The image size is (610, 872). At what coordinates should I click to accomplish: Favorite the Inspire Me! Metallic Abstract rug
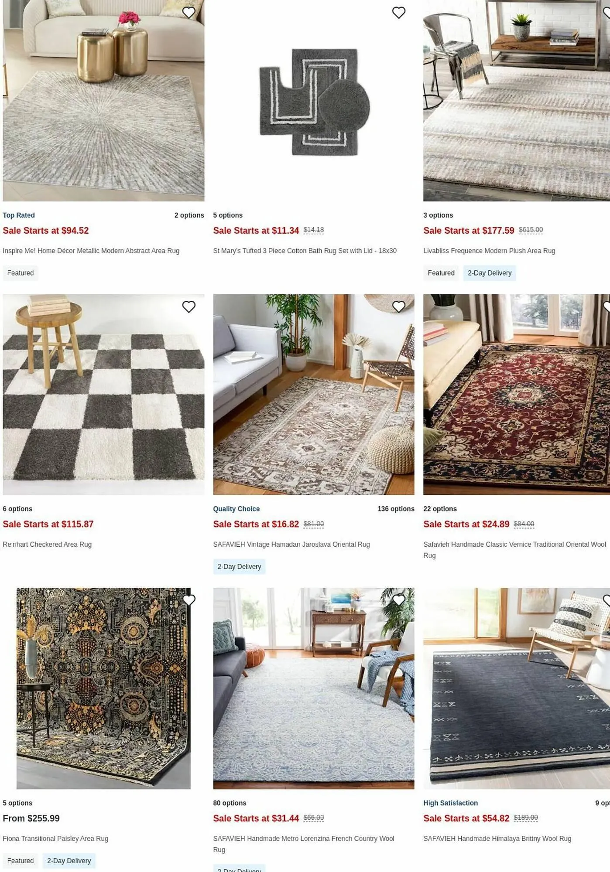[x=188, y=13]
